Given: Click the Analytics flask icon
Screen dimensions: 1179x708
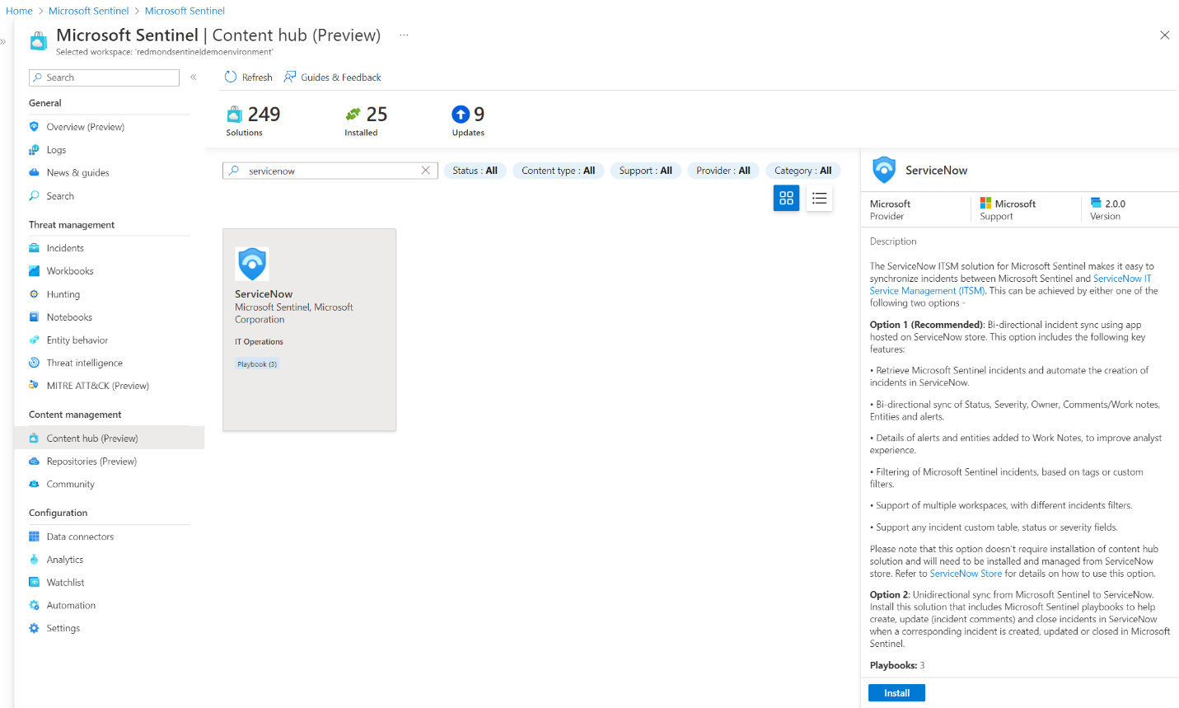Looking at the screenshot, I should (x=34, y=560).
